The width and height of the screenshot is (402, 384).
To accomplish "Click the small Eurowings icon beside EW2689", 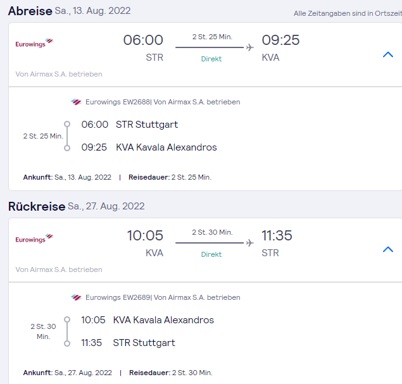I will tap(77, 297).
